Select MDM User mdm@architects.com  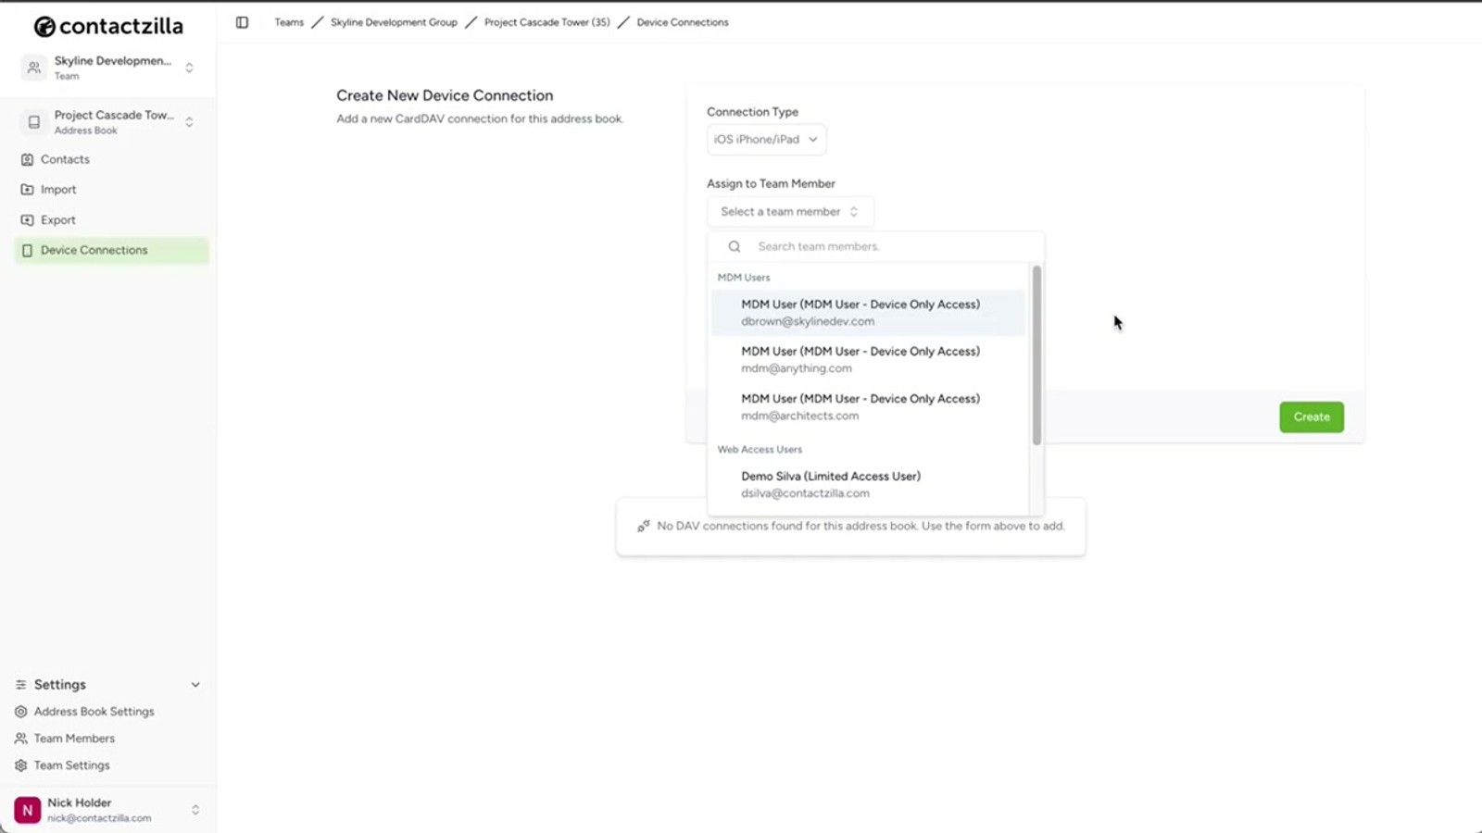click(869, 407)
